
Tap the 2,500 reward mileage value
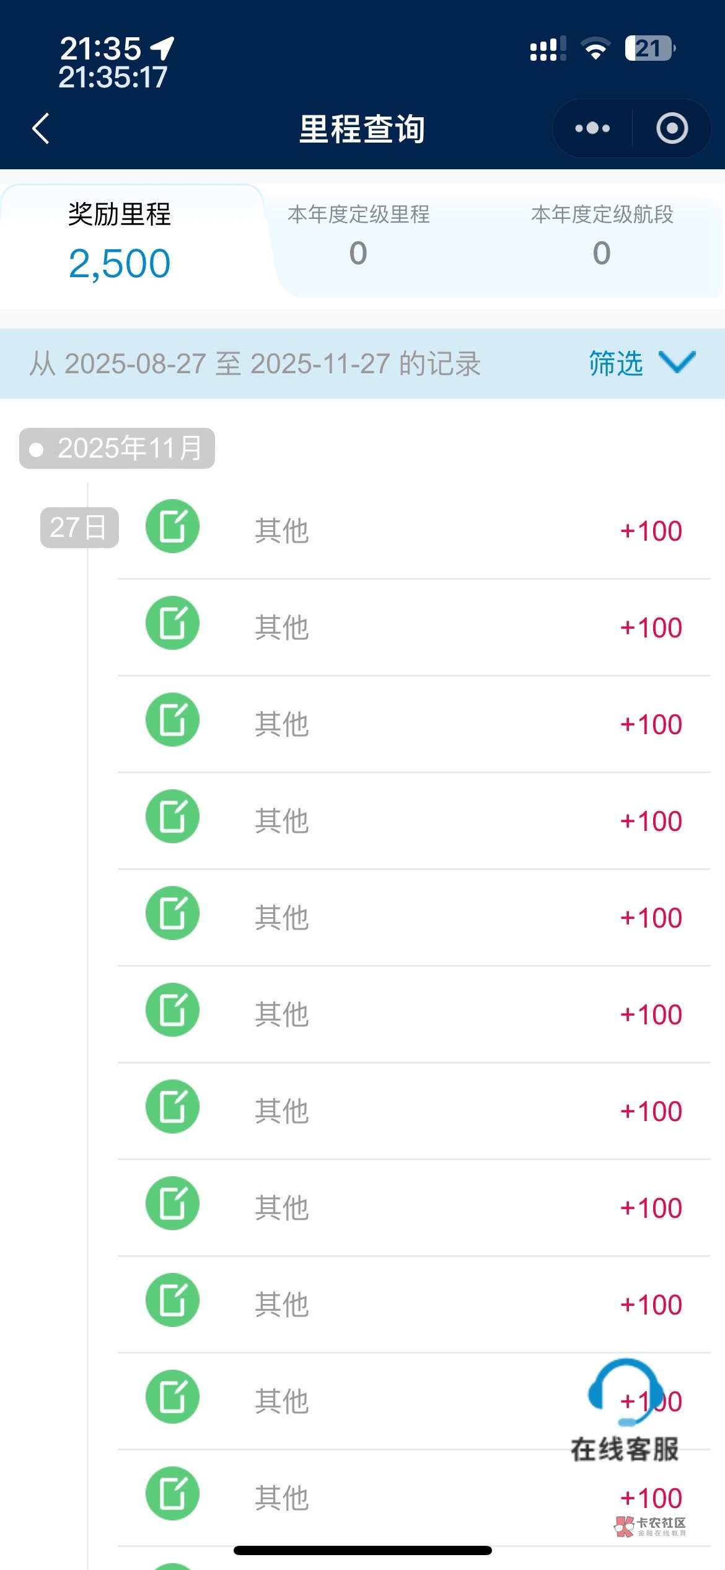[x=119, y=264]
